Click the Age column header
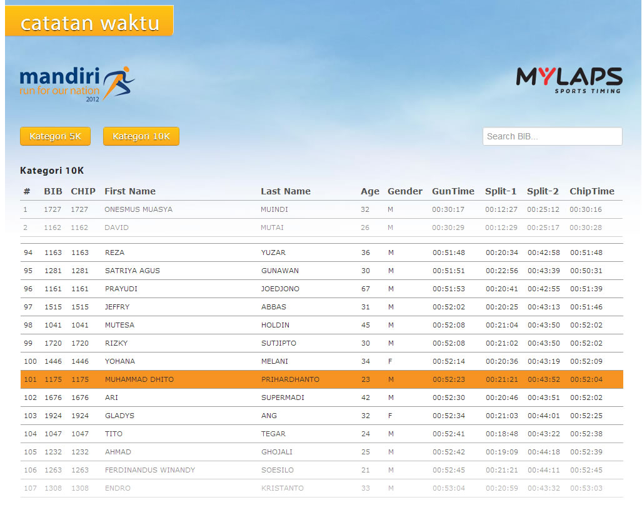This screenshot has width=642, height=505. coord(369,191)
